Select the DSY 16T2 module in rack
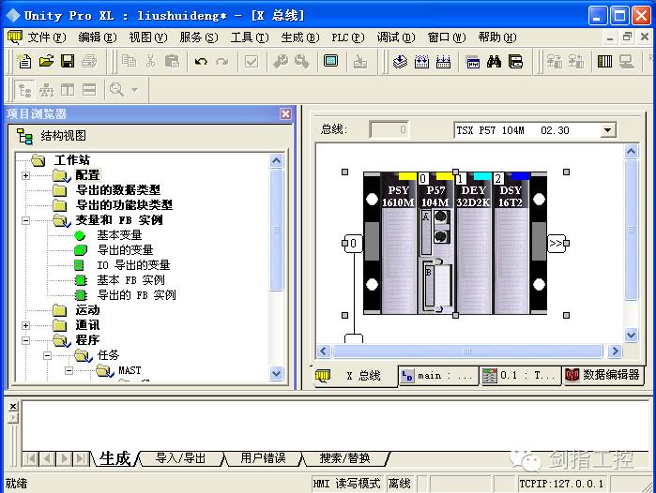 (x=511, y=243)
